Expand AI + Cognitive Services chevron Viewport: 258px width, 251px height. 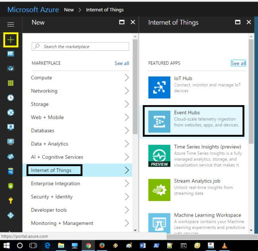click(127, 157)
